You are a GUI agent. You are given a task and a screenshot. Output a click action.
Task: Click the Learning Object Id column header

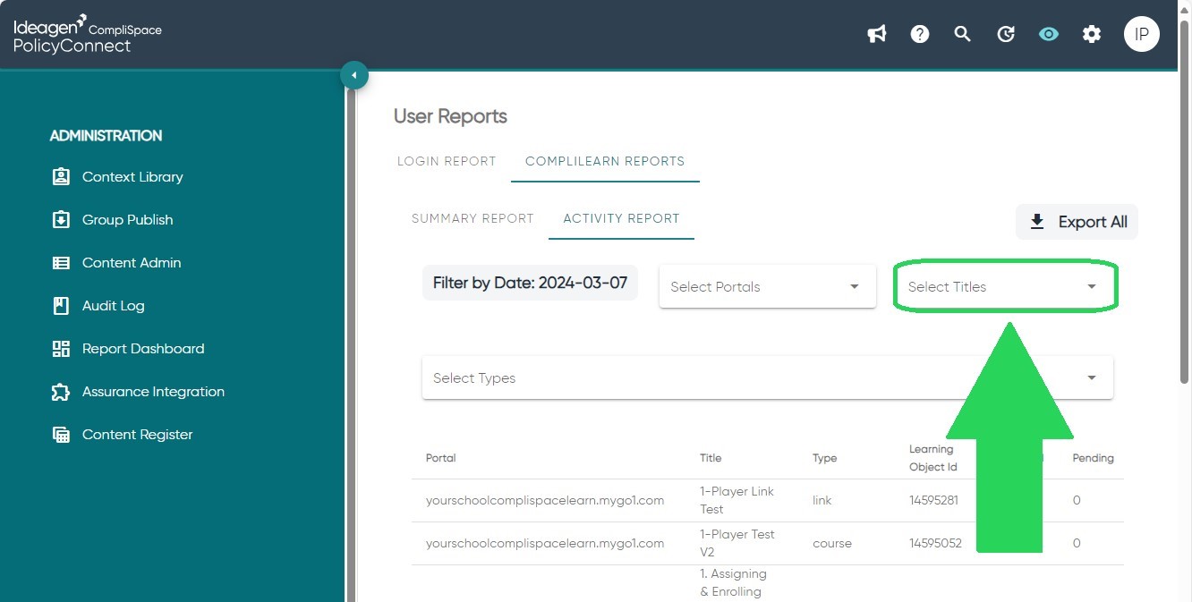[x=933, y=458]
